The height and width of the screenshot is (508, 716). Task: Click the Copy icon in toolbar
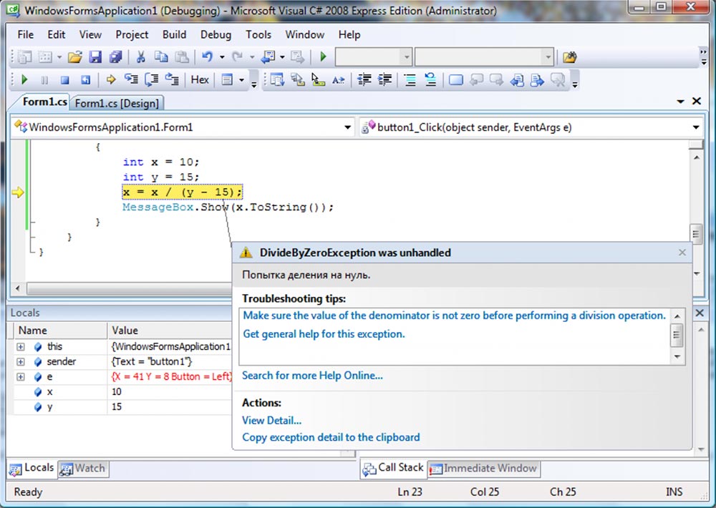pyautogui.click(x=161, y=57)
